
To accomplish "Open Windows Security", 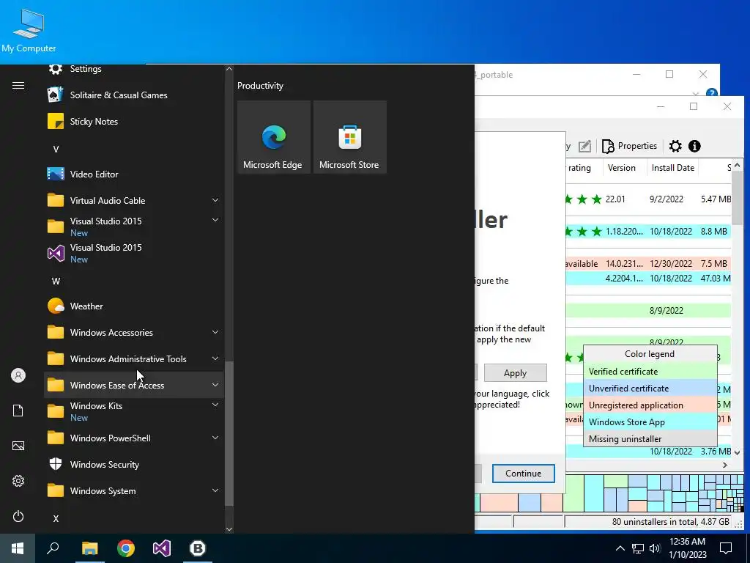I will tap(134, 464).
